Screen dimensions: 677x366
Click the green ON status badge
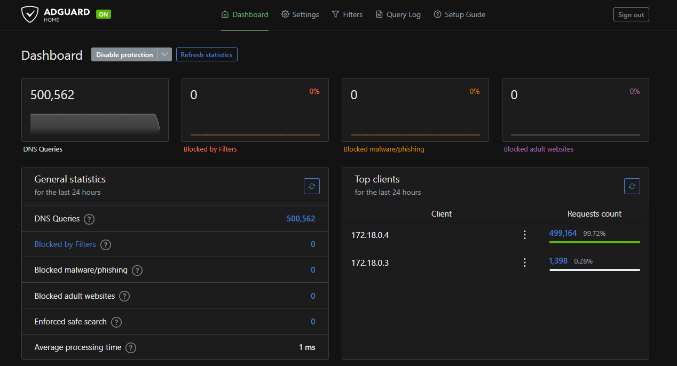pyautogui.click(x=104, y=14)
